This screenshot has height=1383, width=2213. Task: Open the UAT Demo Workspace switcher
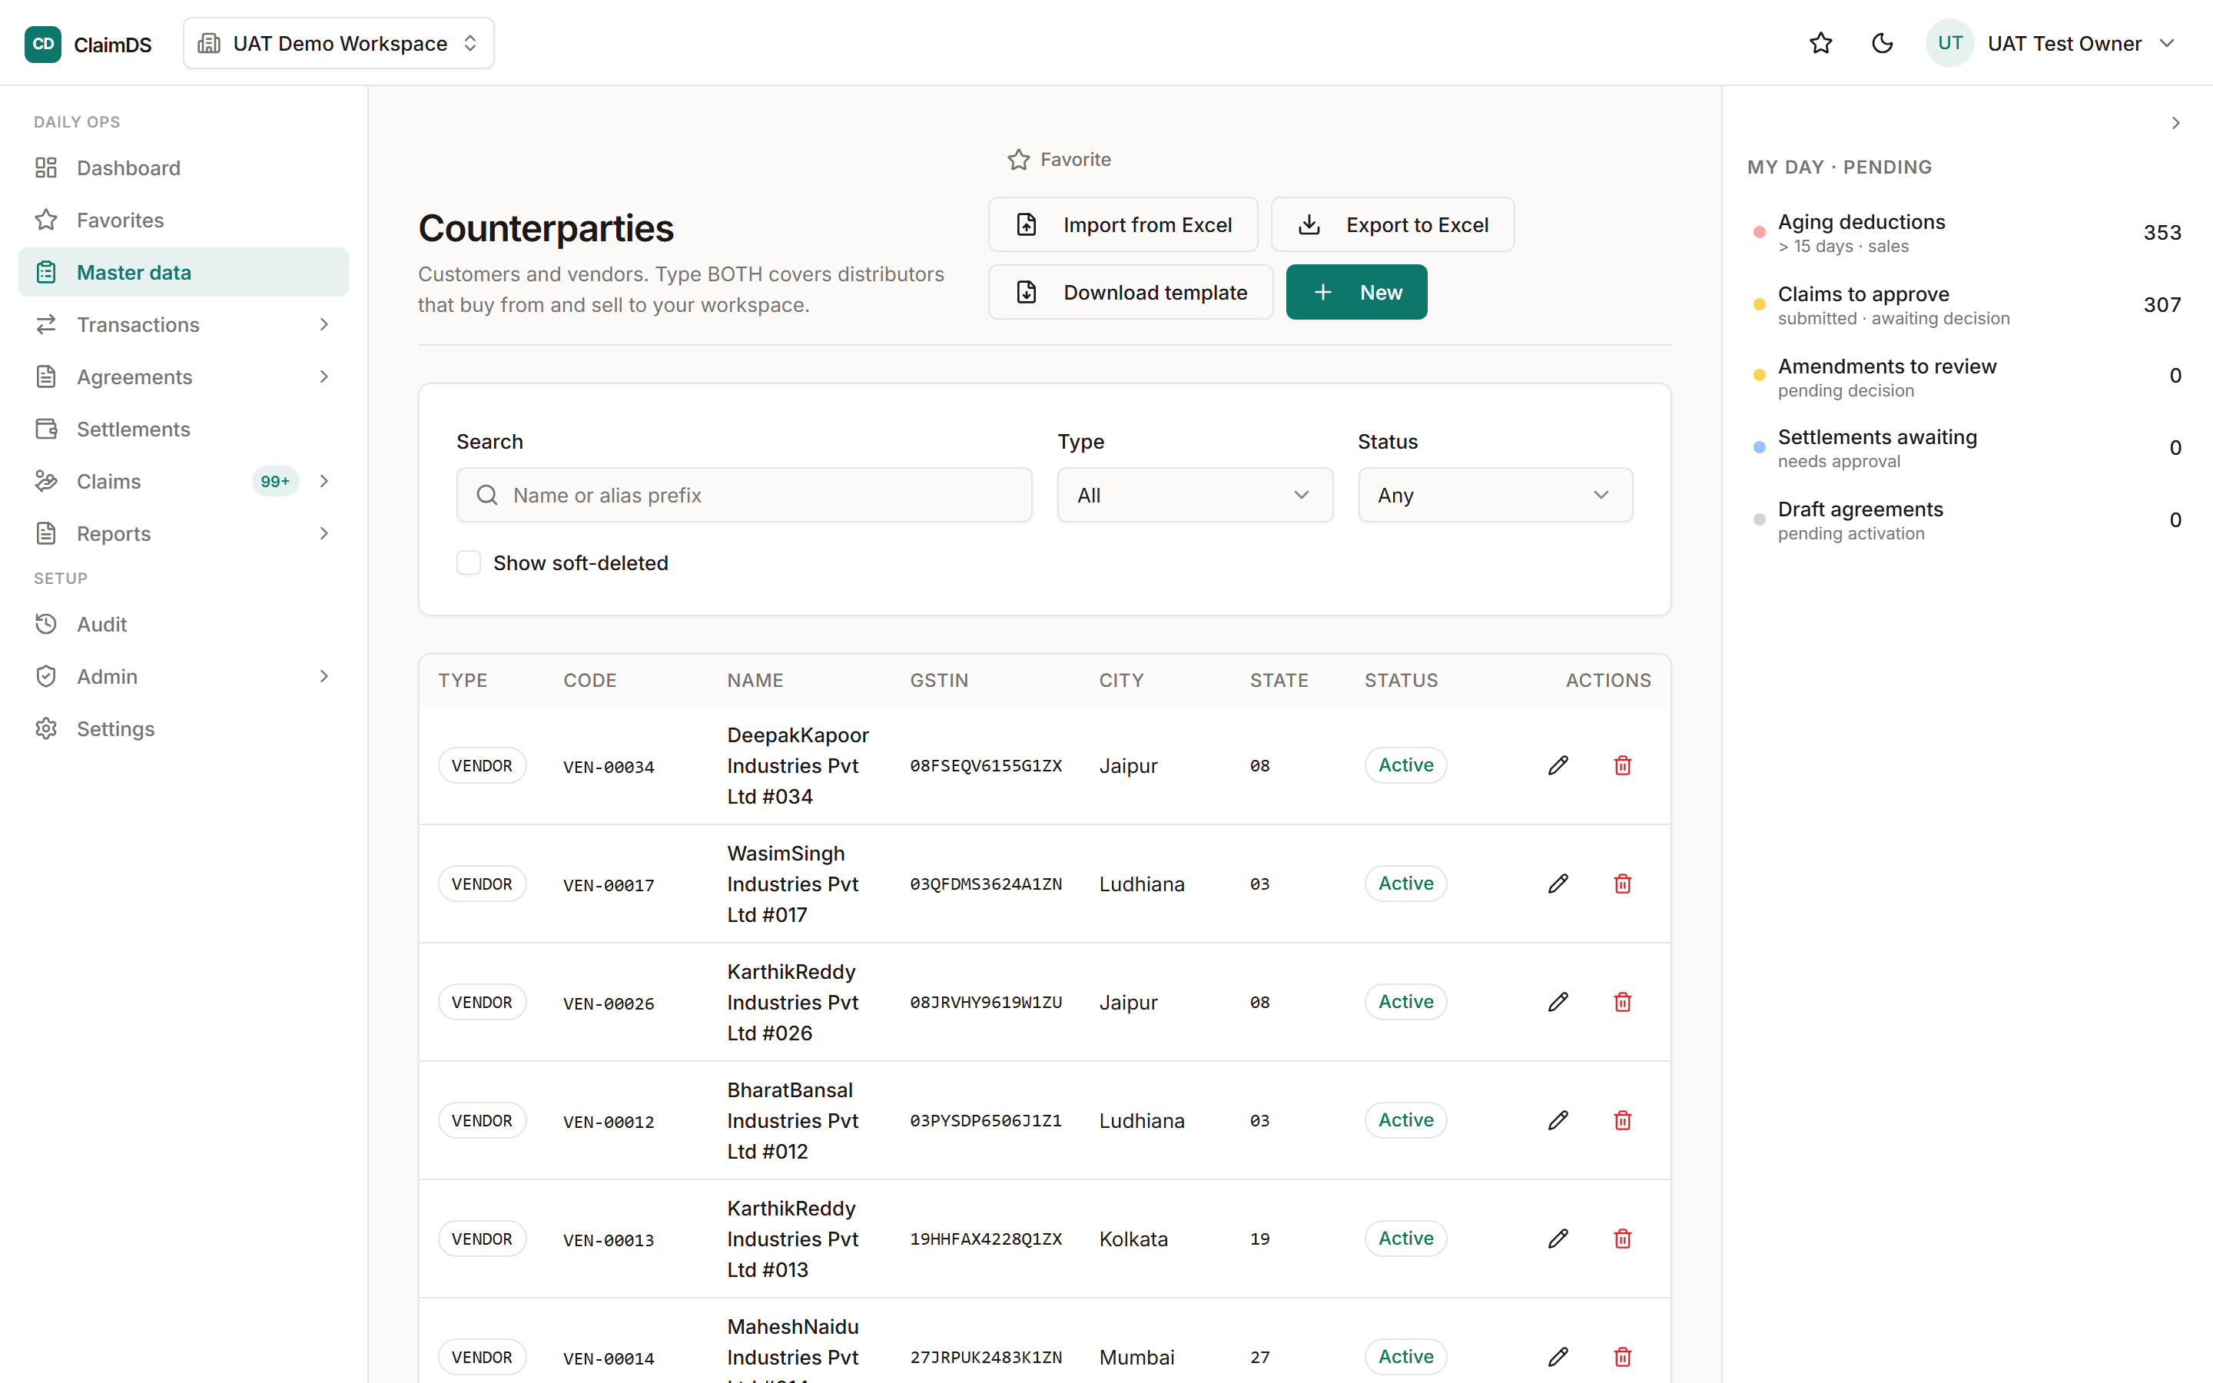click(338, 43)
